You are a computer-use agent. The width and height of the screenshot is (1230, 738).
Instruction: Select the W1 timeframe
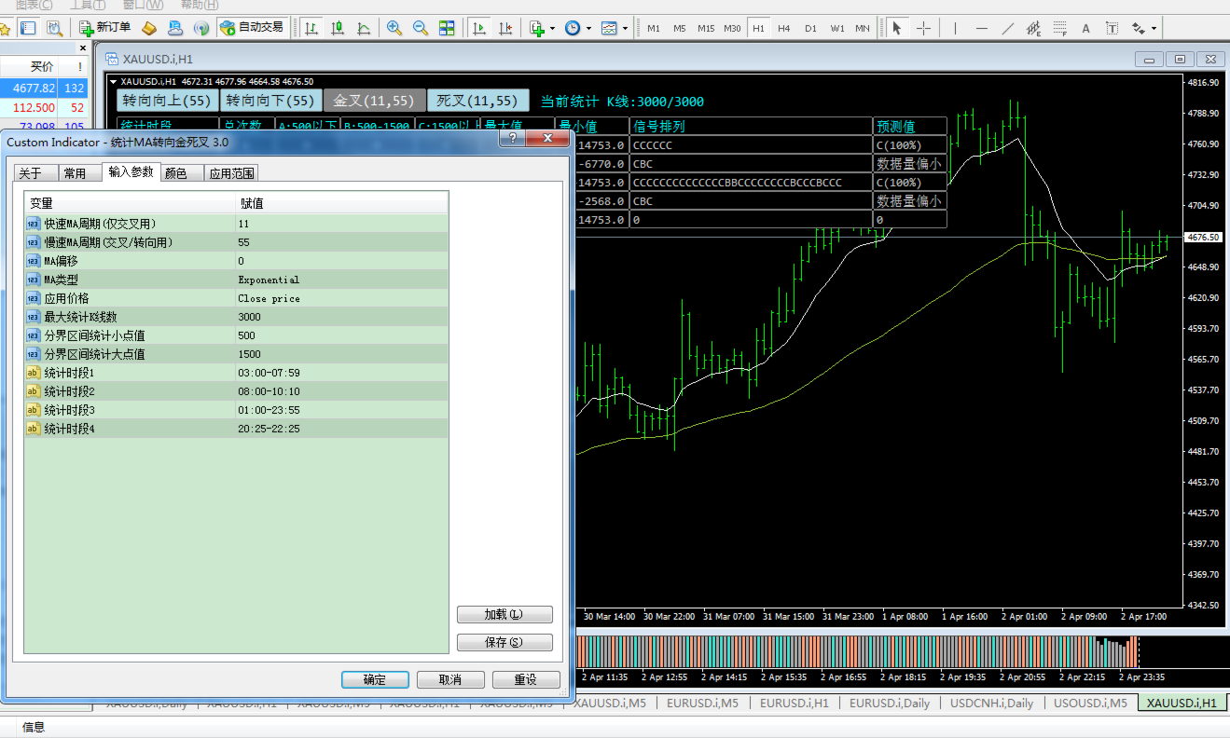tap(837, 28)
